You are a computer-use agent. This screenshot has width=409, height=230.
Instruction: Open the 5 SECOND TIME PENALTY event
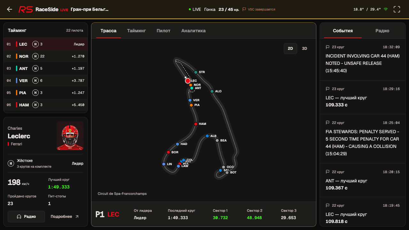pyautogui.click(x=363, y=139)
